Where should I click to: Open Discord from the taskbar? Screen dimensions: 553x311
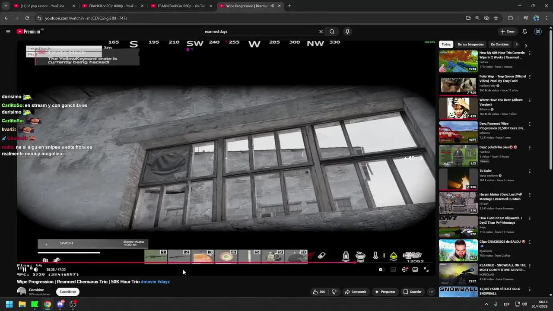pyautogui.click(x=60, y=304)
